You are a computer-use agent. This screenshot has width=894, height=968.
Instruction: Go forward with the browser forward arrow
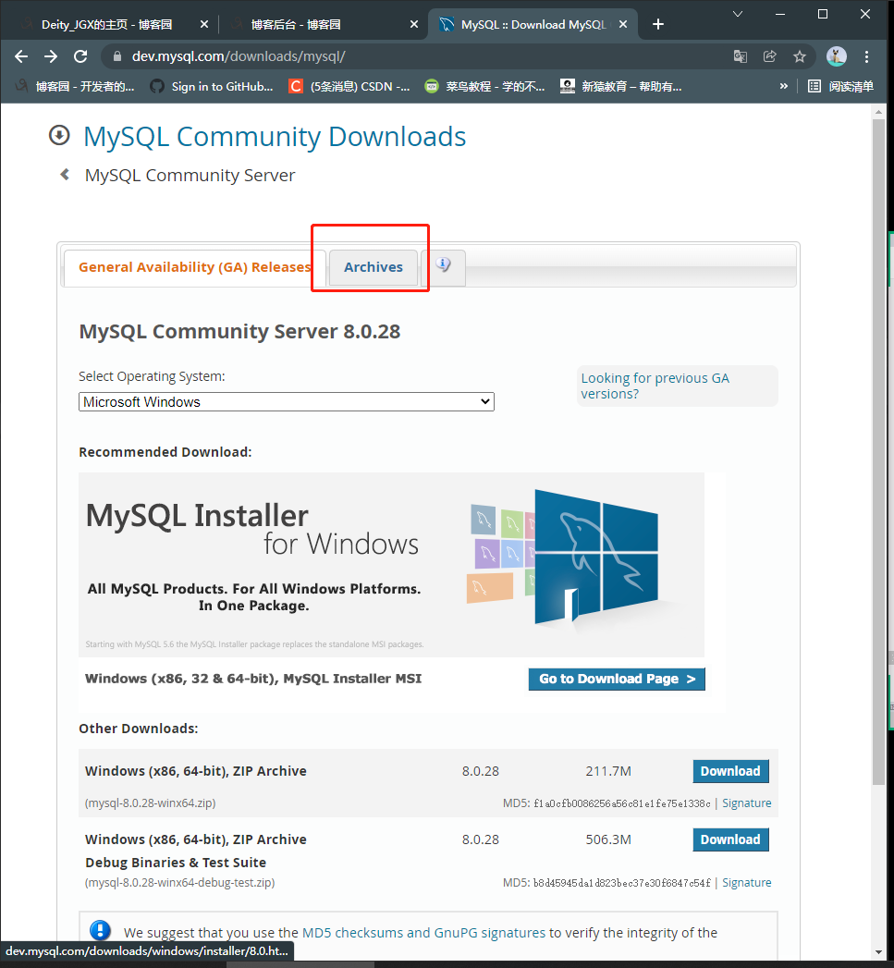51,56
